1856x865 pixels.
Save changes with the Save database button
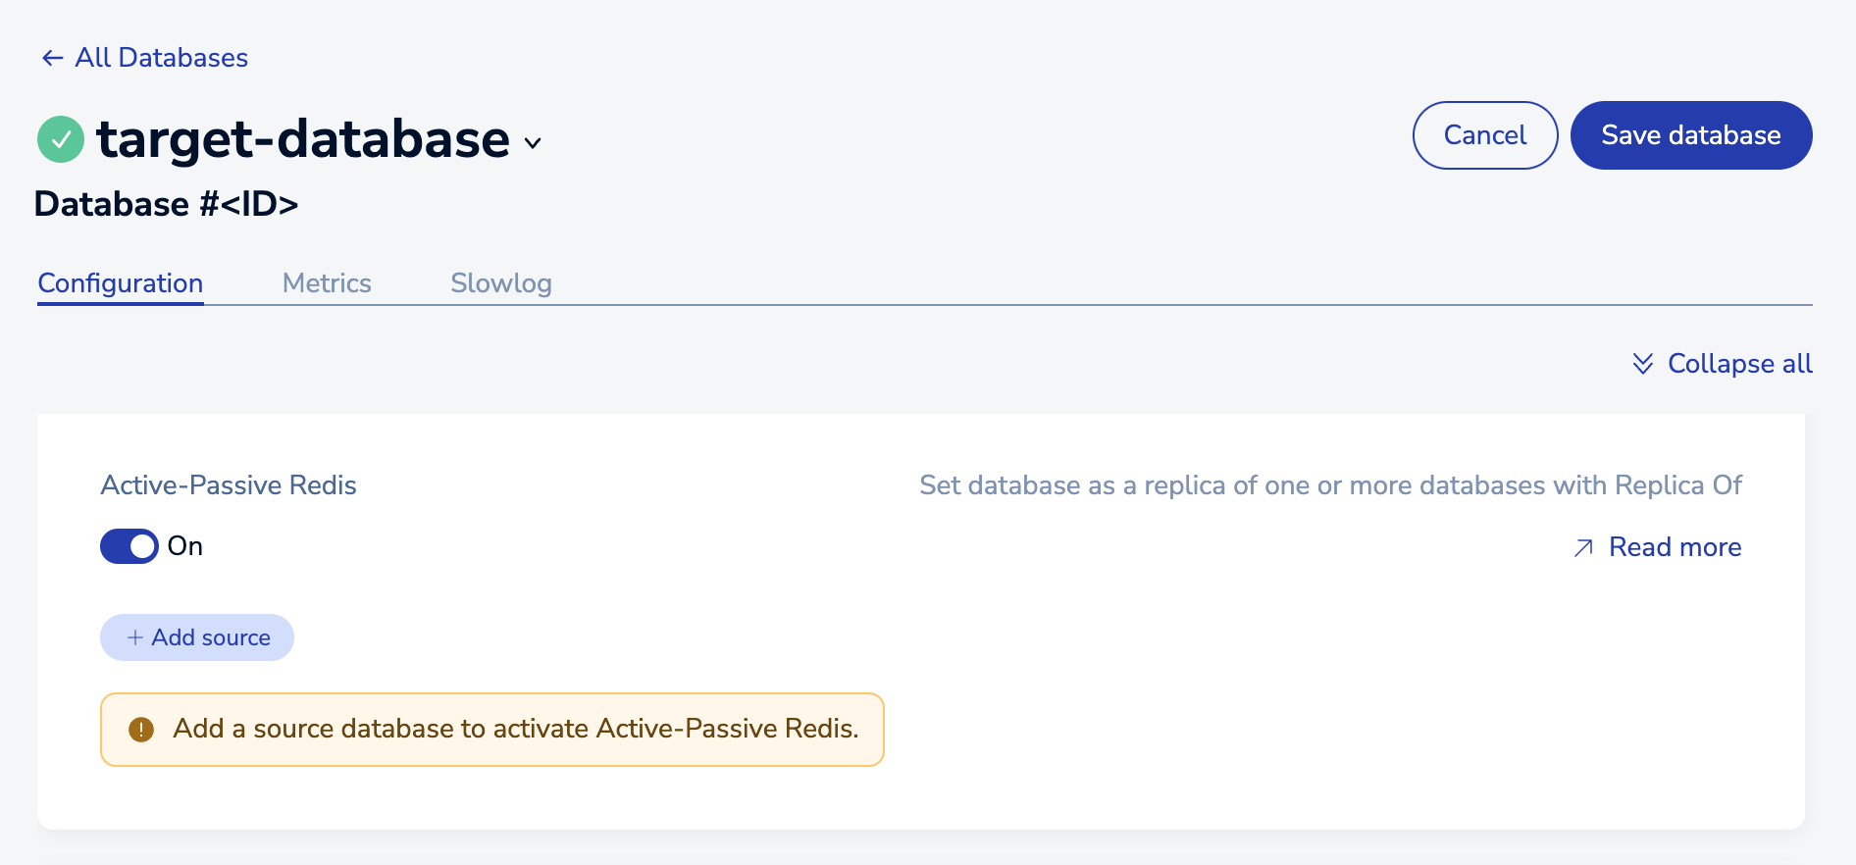click(x=1690, y=135)
